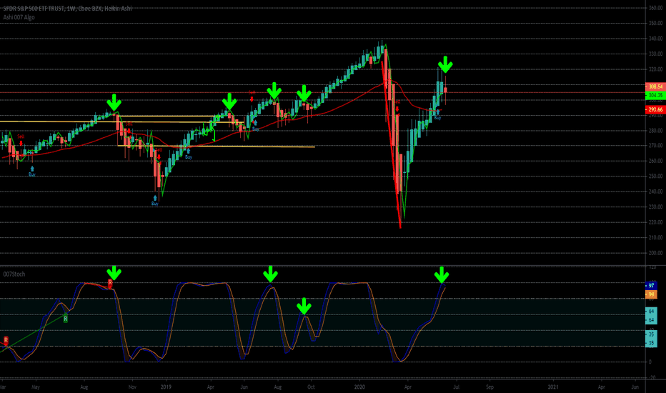Select the red diagonal crash trend line
Viewport: 666px width, 393px height.
tap(391, 144)
